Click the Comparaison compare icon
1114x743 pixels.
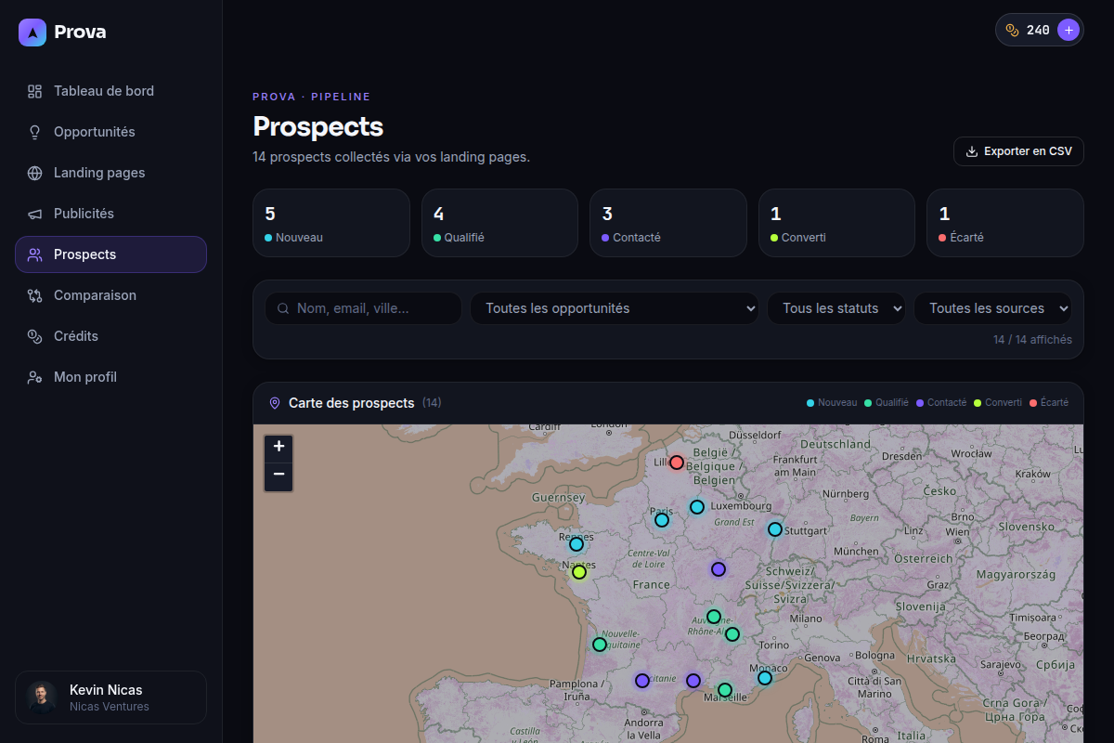pos(35,295)
